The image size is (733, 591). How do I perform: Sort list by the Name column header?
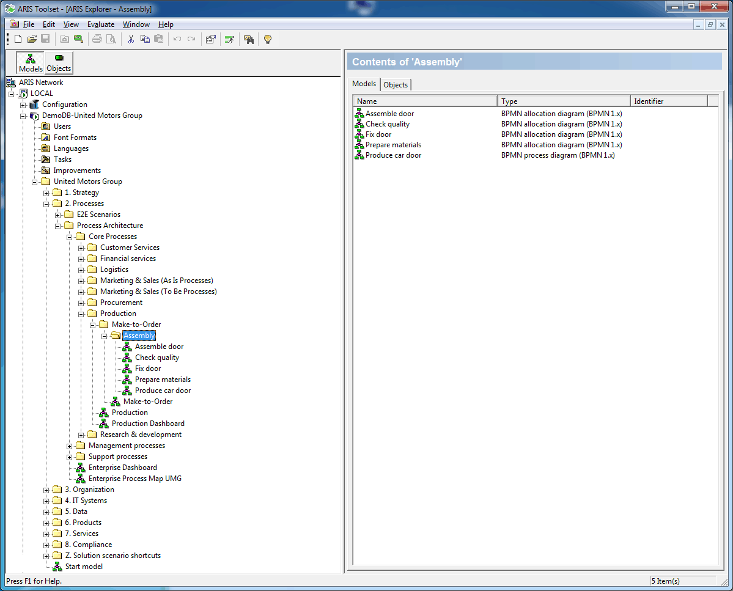pos(425,101)
